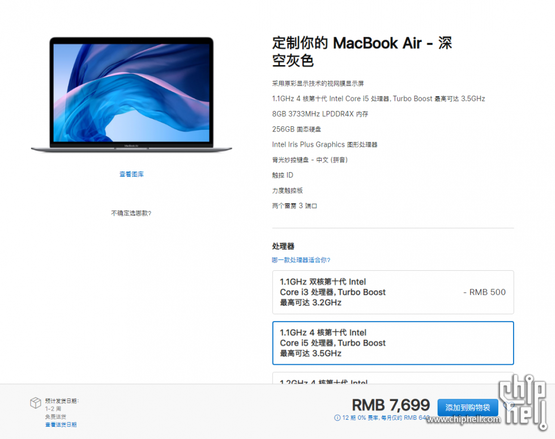Click the 查看送货日期 link
Viewport: 555px width, 439px height.
(x=61, y=424)
